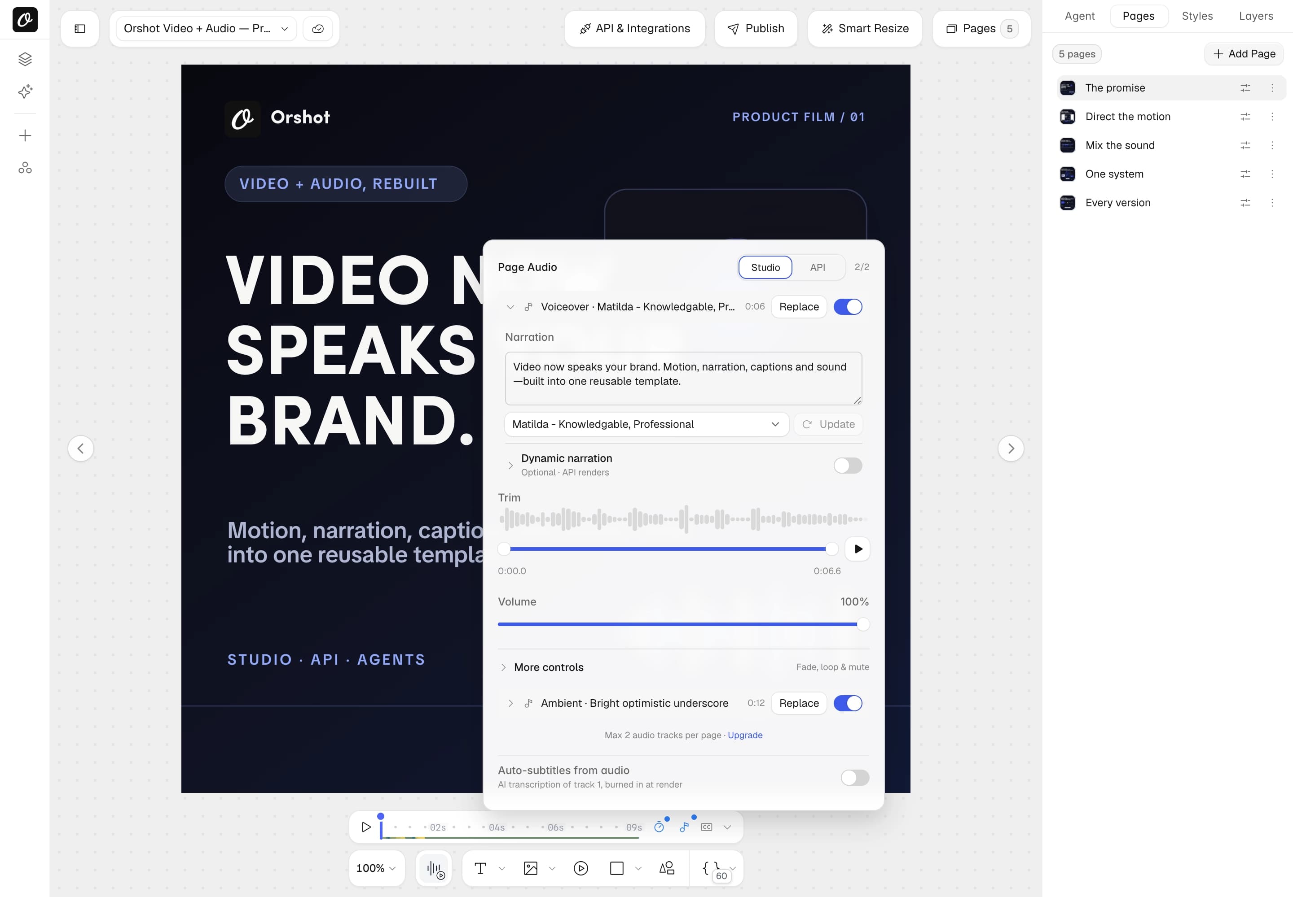Click the Add Page button

[x=1244, y=54]
